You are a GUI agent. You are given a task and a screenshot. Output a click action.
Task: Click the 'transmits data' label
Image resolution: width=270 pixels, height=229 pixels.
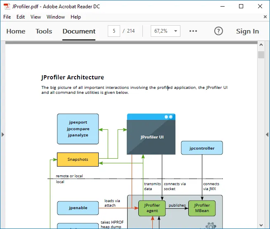tap(152, 186)
